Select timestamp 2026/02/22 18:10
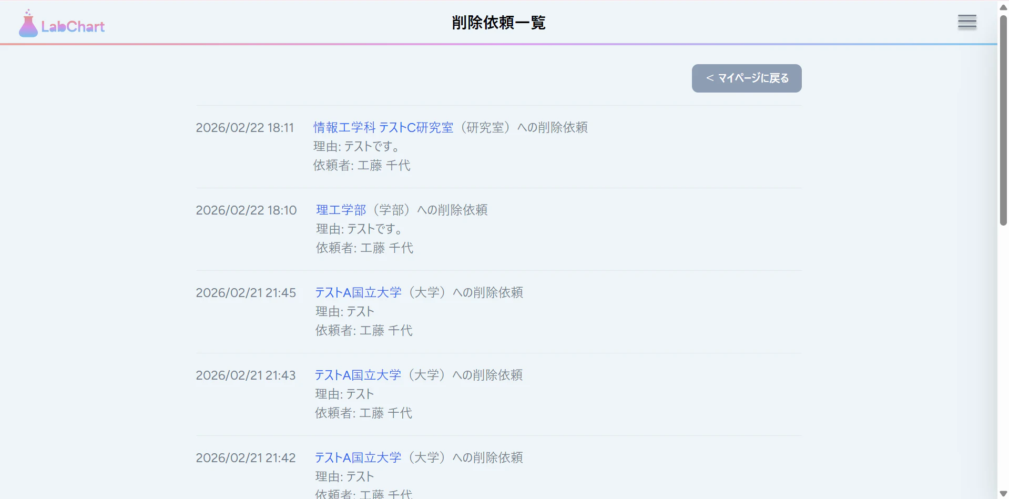Screen dimensions: 1009x499 click(246, 210)
